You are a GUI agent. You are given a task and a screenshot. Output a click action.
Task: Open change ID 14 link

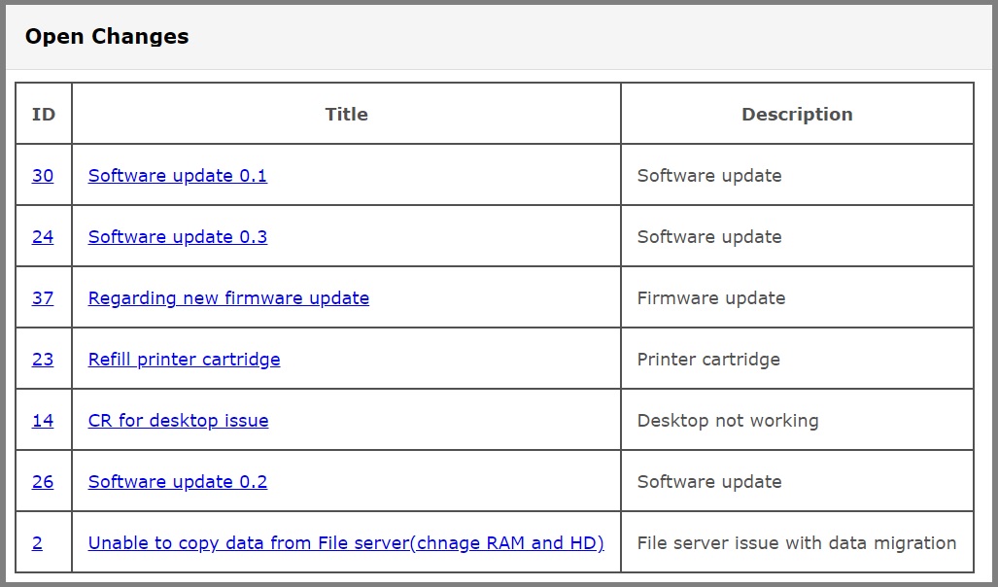coord(43,420)
